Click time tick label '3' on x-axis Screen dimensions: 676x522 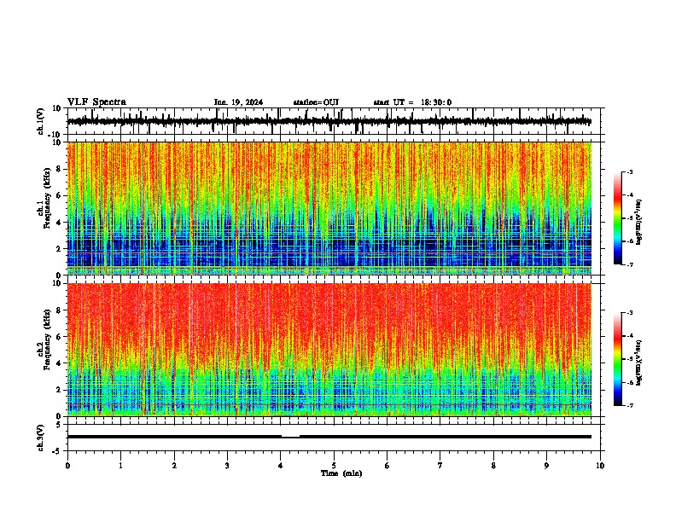pos(227,466)
